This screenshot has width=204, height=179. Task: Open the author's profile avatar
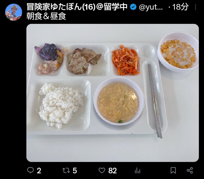[x=14, y=12]
